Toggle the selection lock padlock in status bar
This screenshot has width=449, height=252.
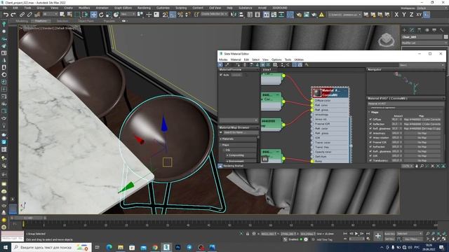[248, 234]
